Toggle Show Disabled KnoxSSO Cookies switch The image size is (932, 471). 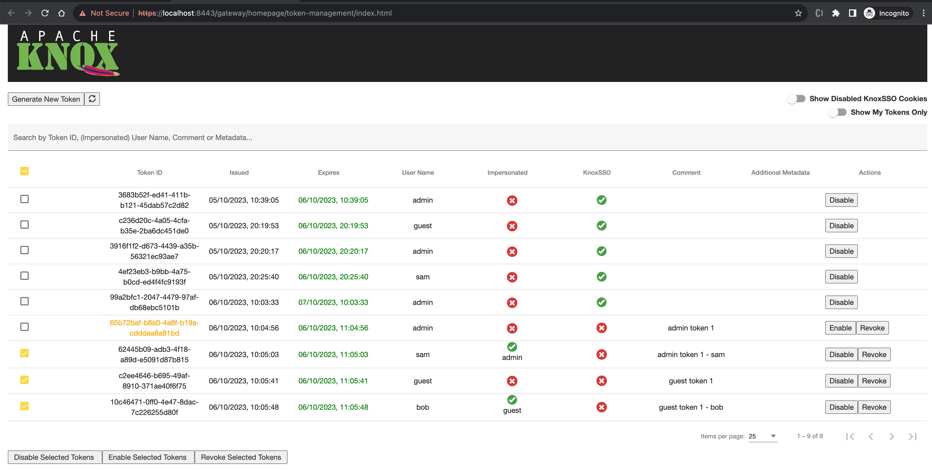click(x=796, y=98)
